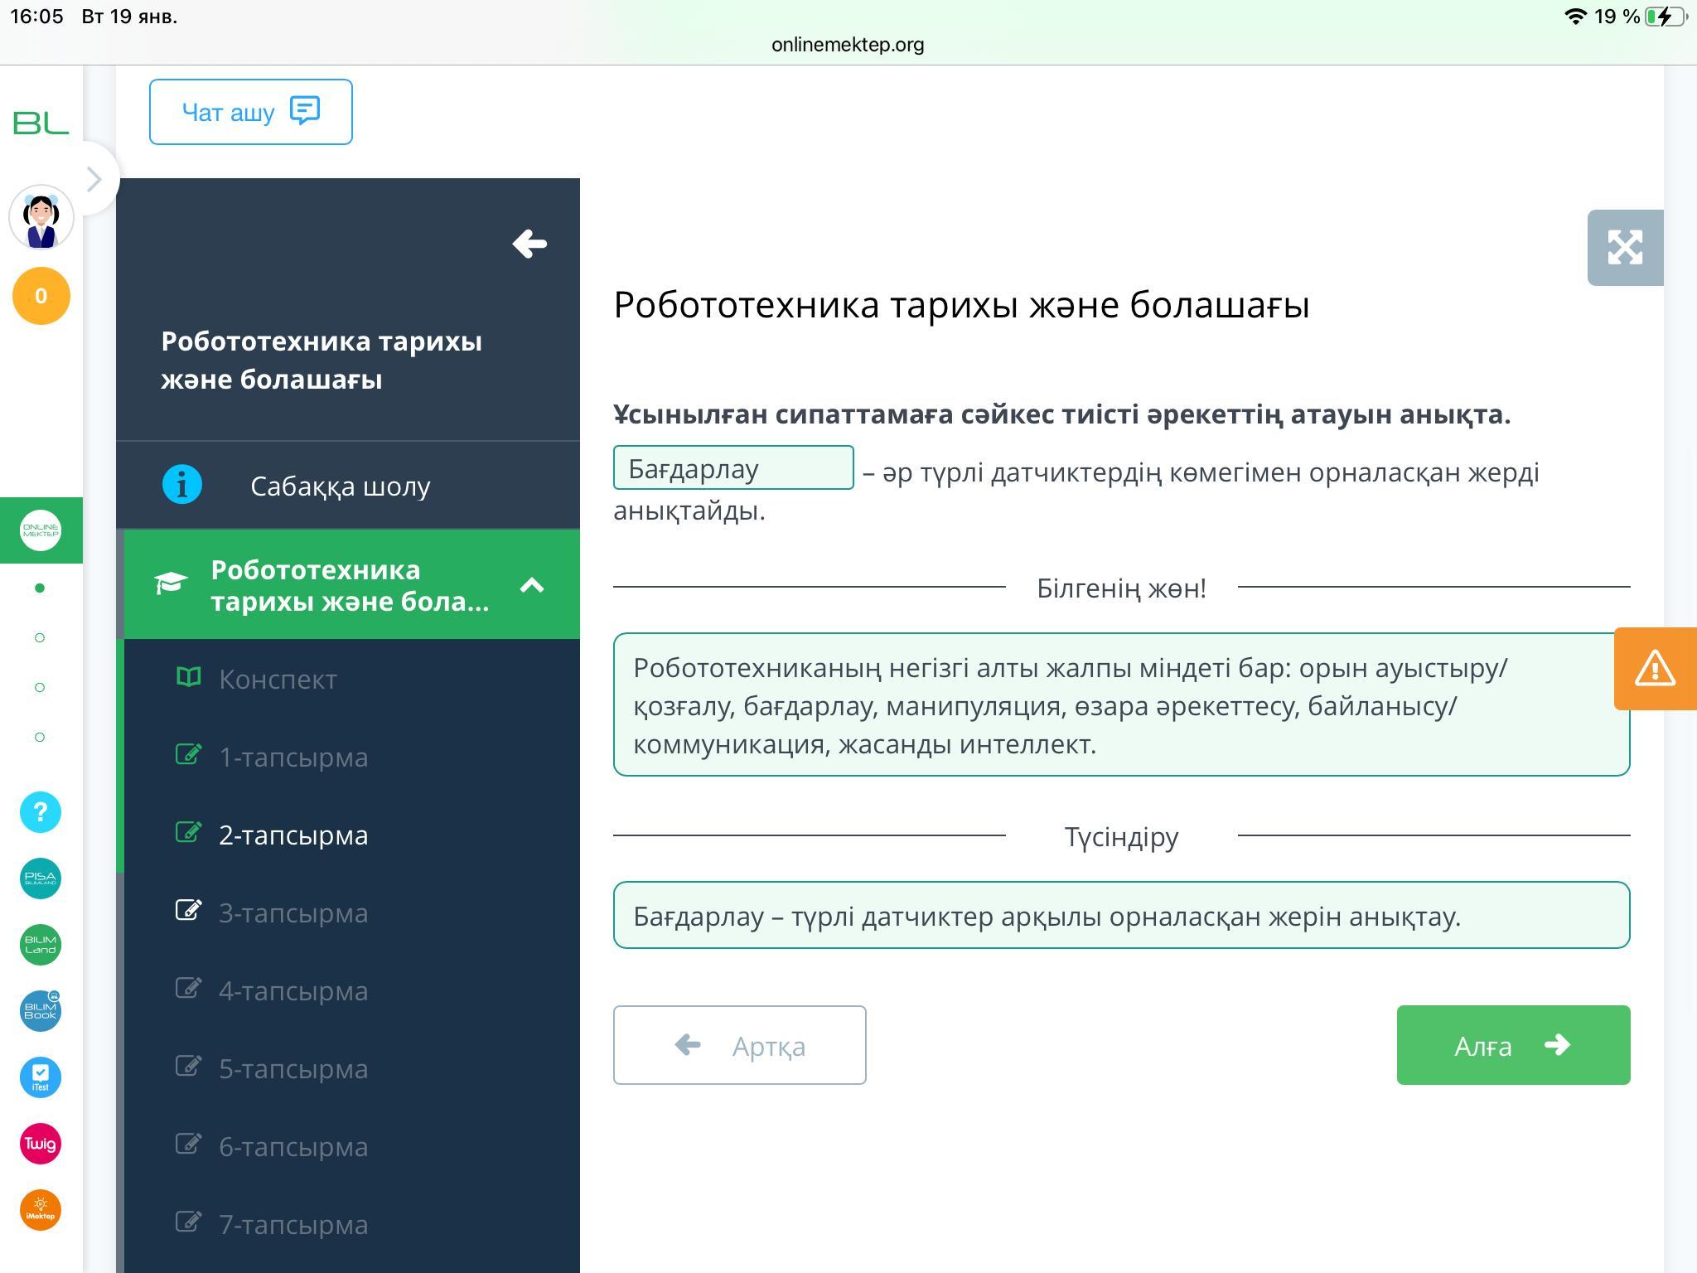Image resolution: width=1697 pixels, height=1273 pixels.
Task: Open the question mark help icon
Action: (41, 812)
